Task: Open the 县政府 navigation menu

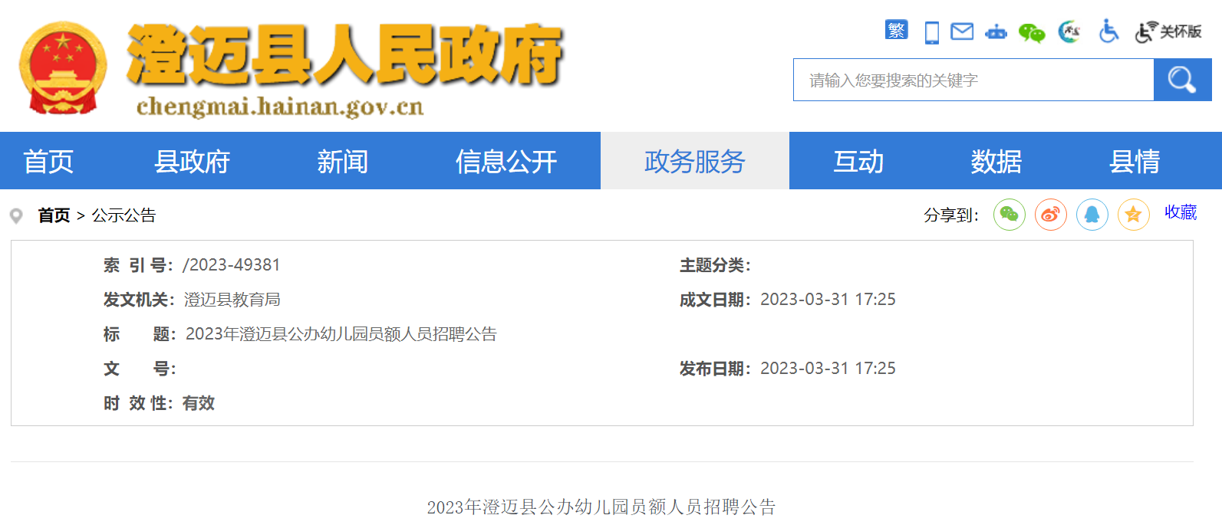Action: [x=192, y=161]
